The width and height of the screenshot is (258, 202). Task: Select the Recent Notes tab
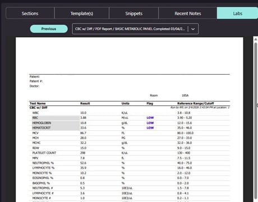188,13
